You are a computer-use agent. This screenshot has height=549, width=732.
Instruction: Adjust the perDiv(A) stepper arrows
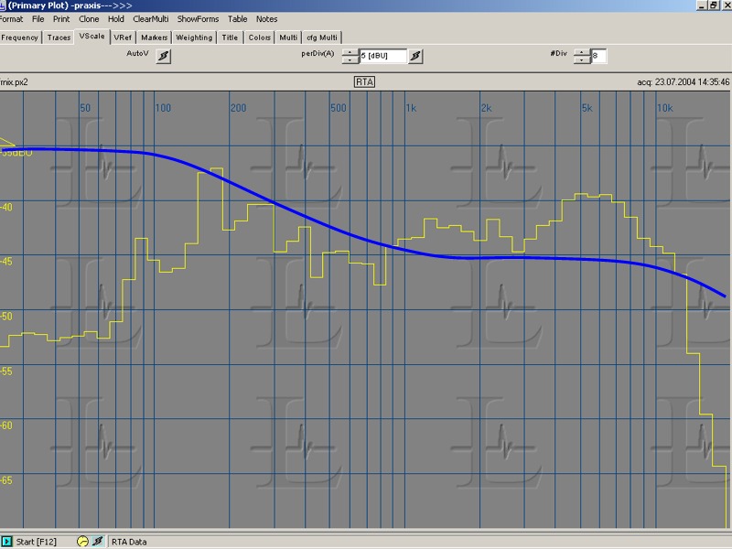coord(350,57)
